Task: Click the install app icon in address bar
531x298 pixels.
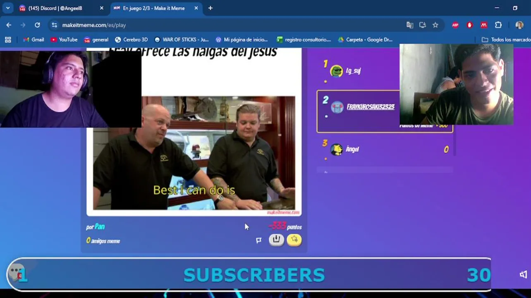Action: (423, 25)
